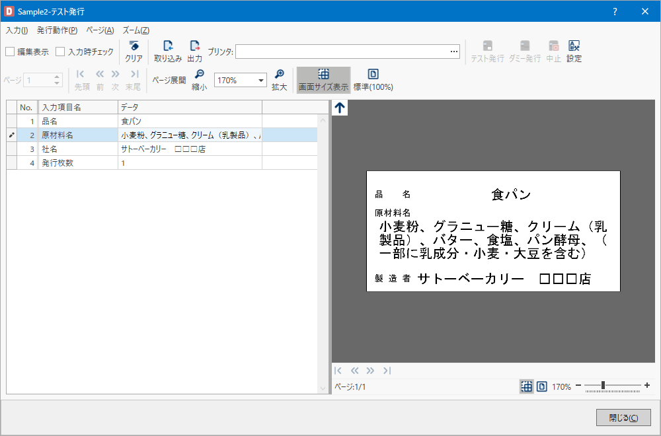Click the No. column header
The image size is (661, 436).
coord(27,108)
